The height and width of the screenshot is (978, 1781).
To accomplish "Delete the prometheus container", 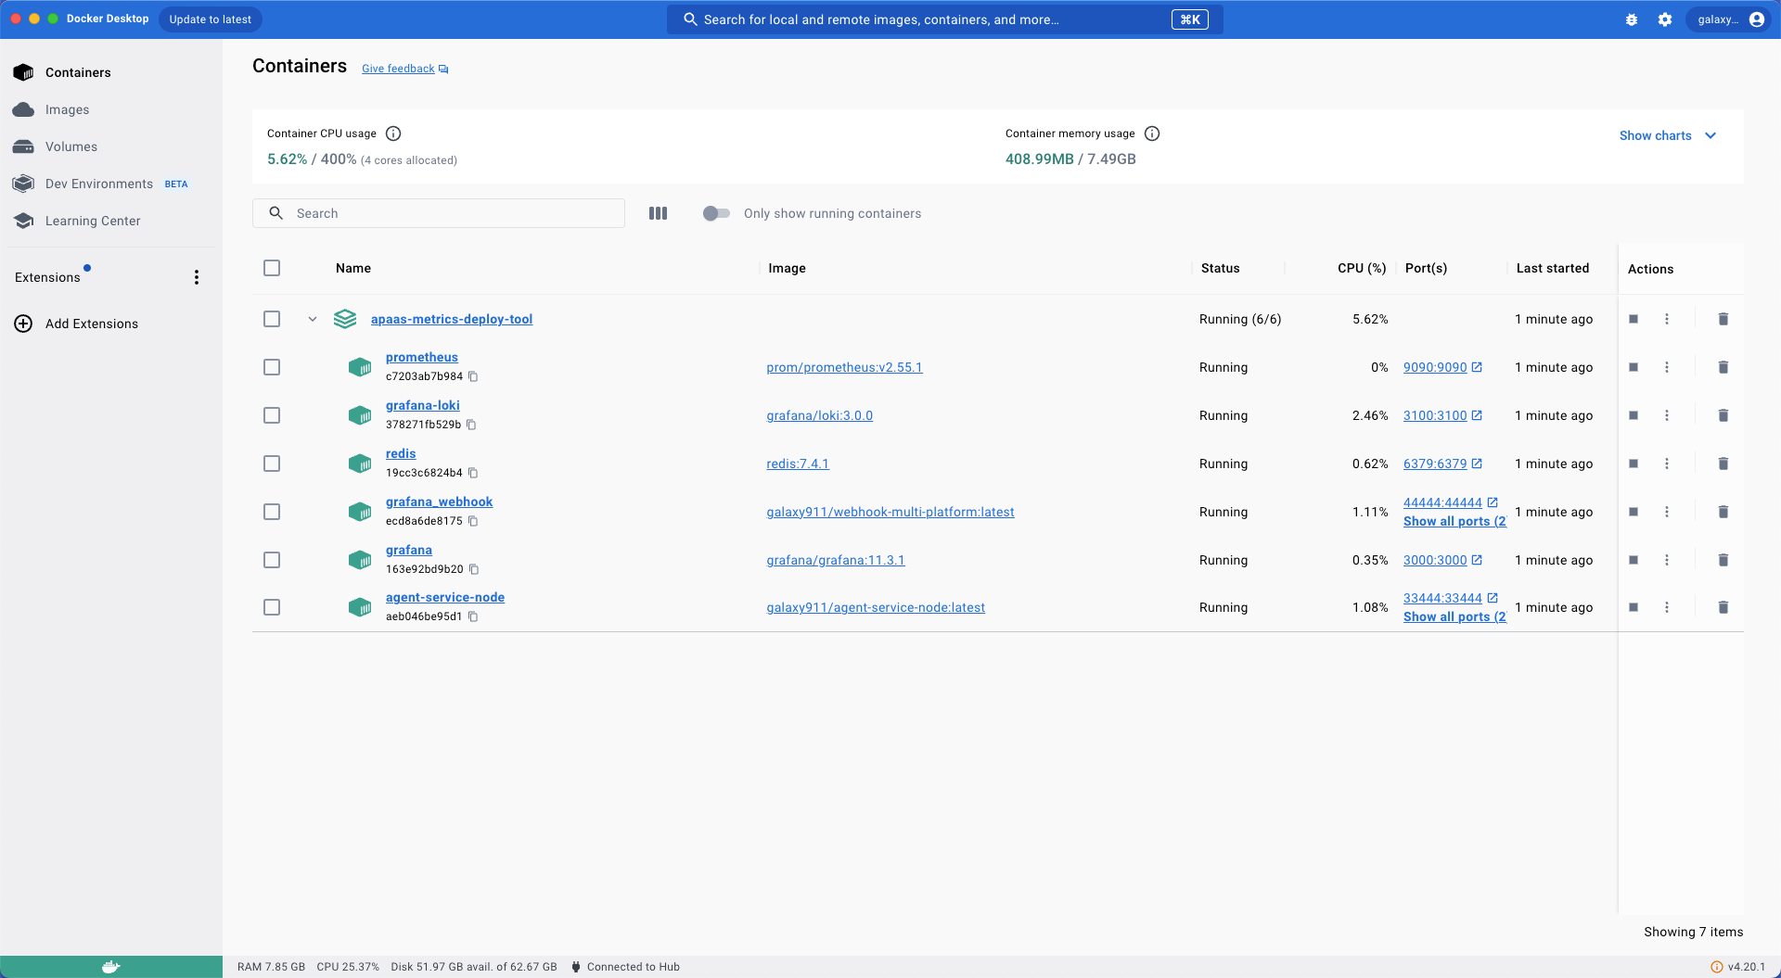I will (x=1723, y=367).
